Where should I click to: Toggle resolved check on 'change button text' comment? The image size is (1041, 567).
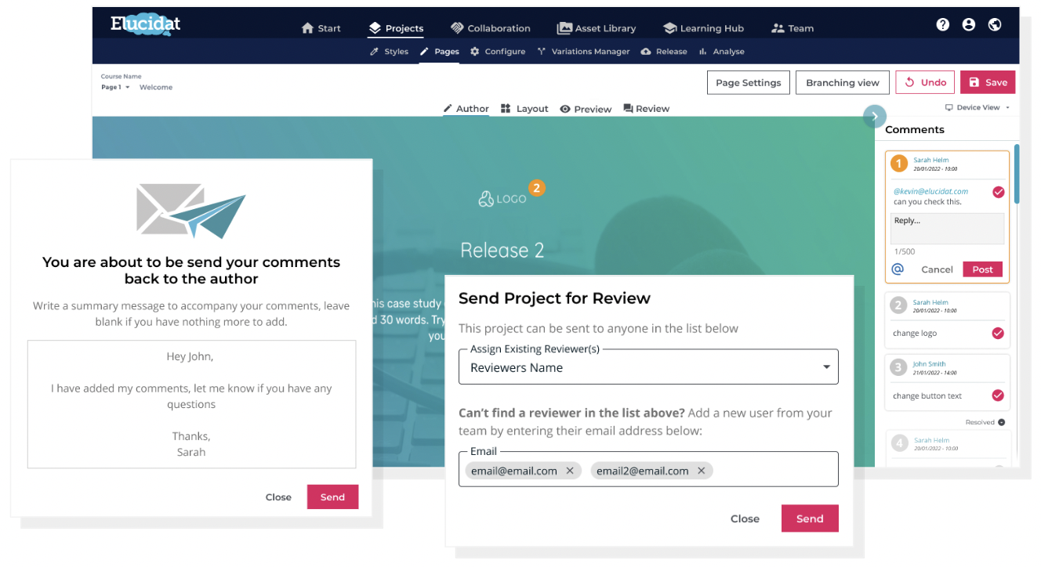998,395
